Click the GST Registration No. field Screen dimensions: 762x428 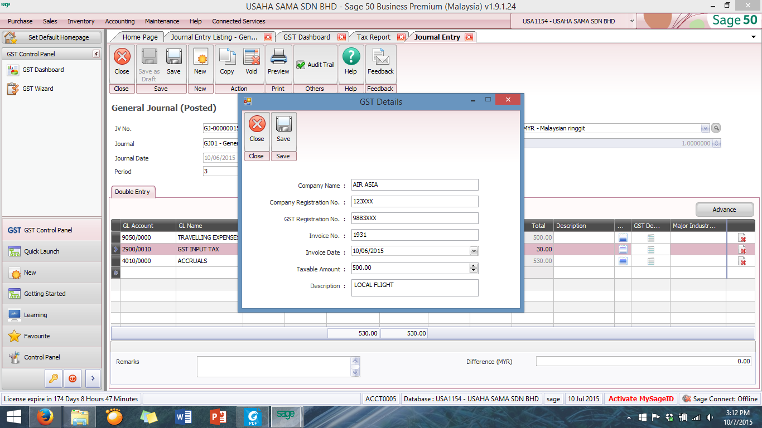[414, 218]
